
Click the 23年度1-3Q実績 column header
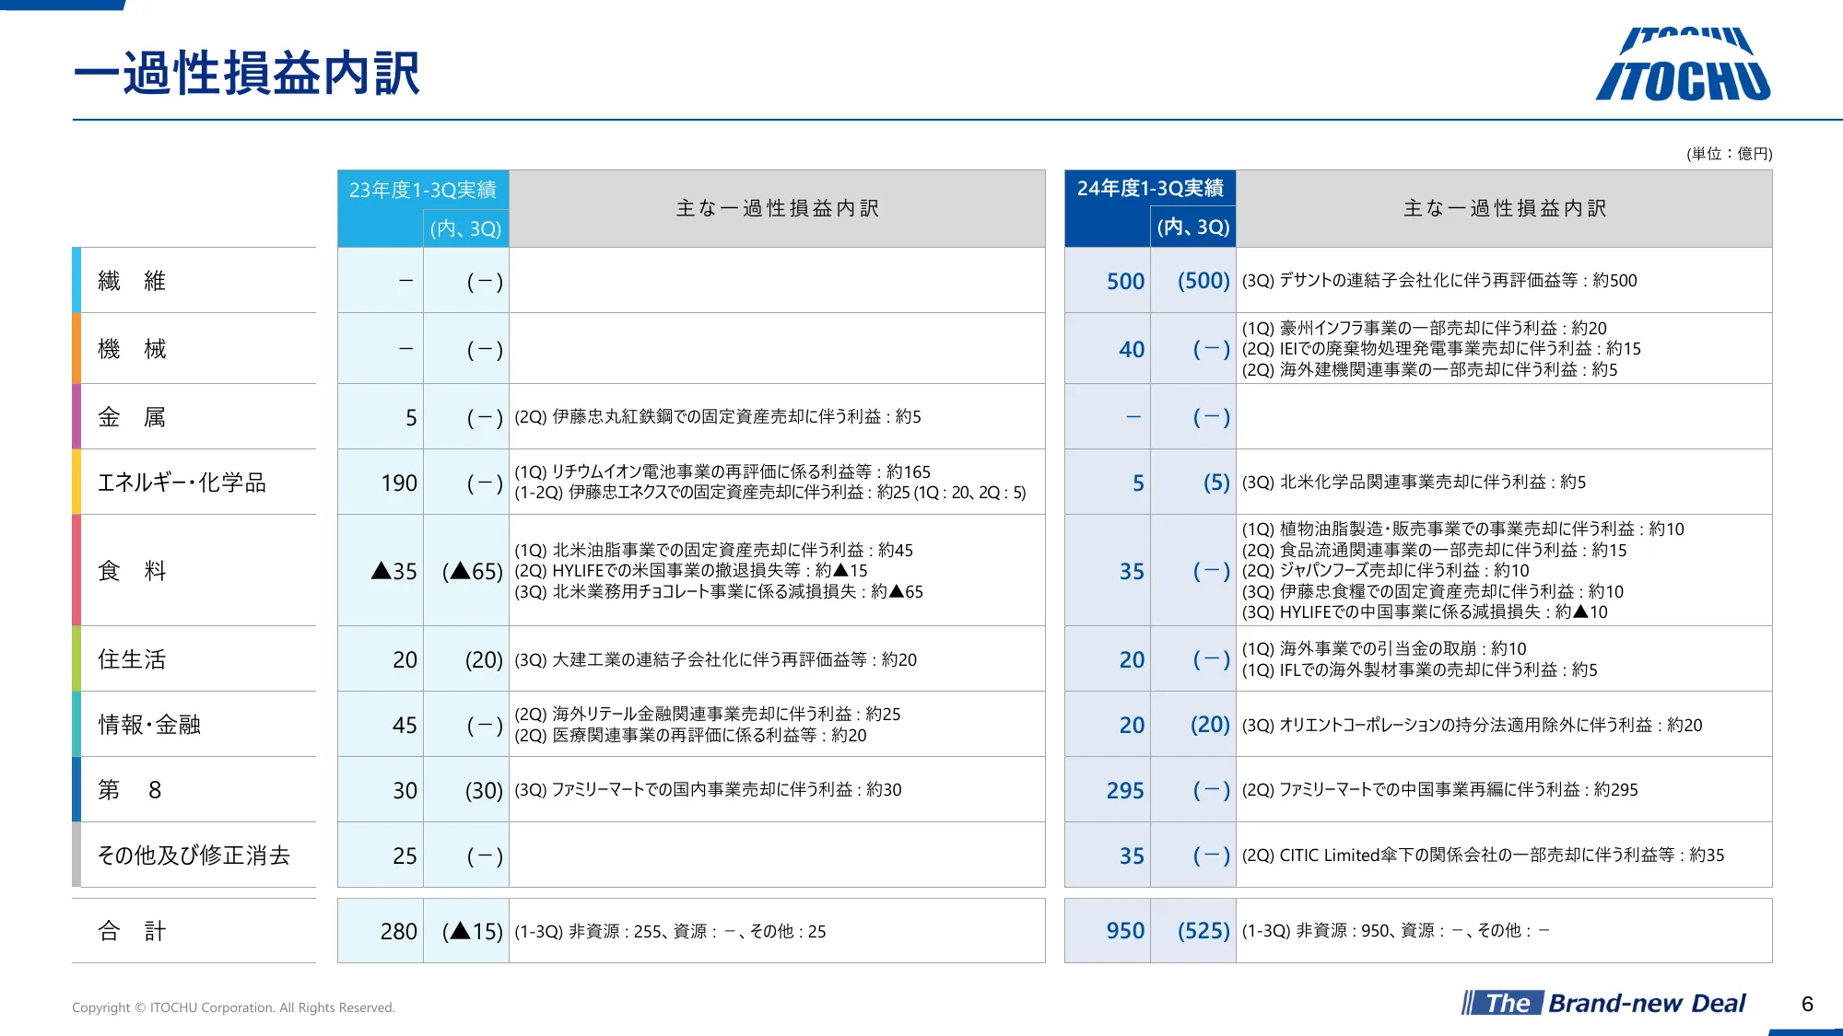pyautogui.click(x=422, y=190)
